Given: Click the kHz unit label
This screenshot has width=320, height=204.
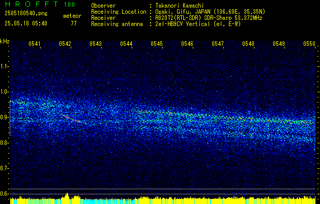Looking at the screenshot, I should [5, 41].
